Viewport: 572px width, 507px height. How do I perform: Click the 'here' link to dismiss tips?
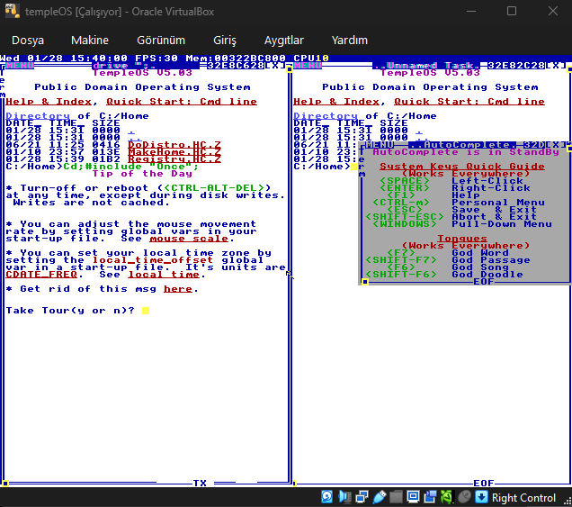pos(178,289)
